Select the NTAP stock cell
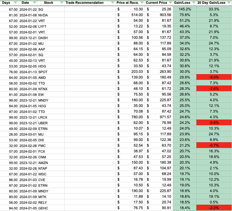This screenshot has width=232, height=211. point(51,168)
